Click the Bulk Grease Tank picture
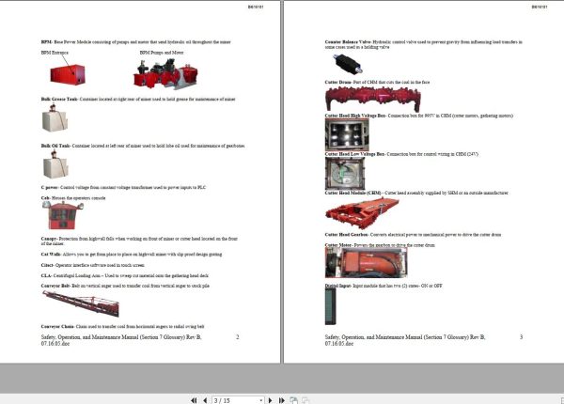The image size is (564, 404). pos(55,117)
